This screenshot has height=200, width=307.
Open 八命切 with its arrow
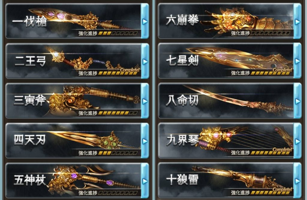click(x=297, y=101)
